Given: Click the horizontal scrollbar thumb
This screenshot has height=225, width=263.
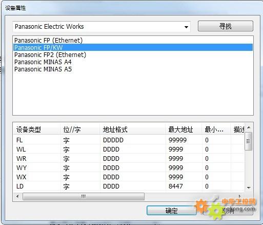Looking at the screenshot, I should pos(84,196).
